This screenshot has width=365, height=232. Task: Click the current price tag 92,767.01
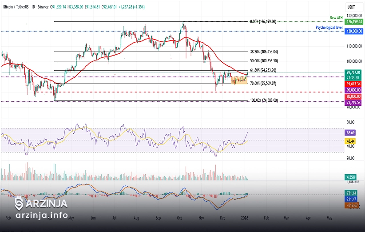pyautogui.click(x=354, y=72)
